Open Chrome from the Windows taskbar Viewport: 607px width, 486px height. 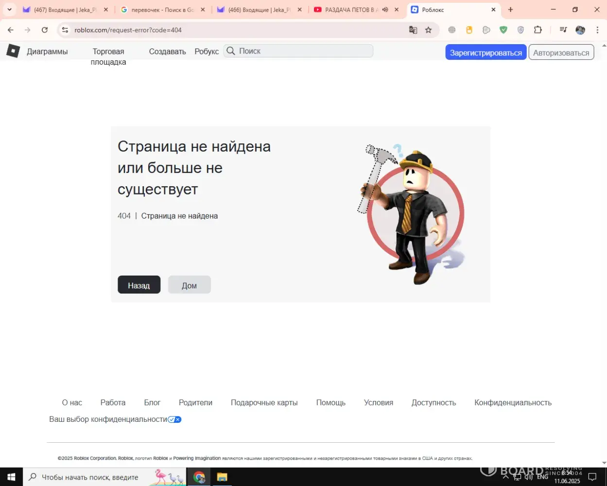(x=199, y=477)
